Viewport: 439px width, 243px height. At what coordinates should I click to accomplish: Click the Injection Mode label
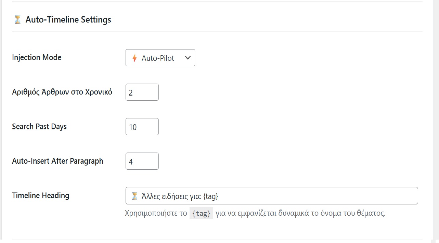pyautogui.click(x=36, y=58)
